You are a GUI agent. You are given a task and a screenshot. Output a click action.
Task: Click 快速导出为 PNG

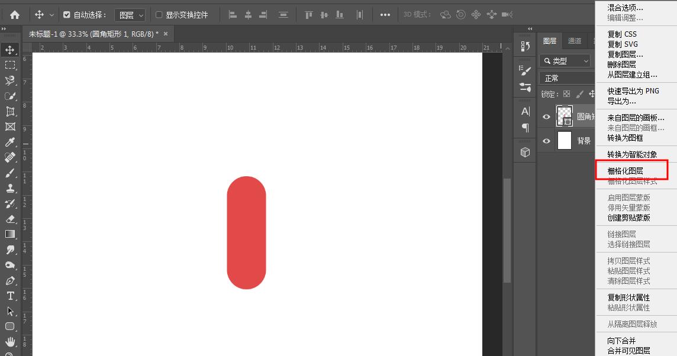coord(633,91)
